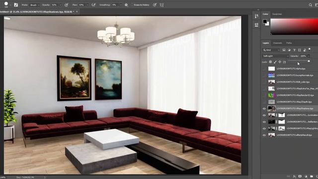Open the symmetry butterfly options
This screenshot has width=318, height=179.
[x=161, y=5]
